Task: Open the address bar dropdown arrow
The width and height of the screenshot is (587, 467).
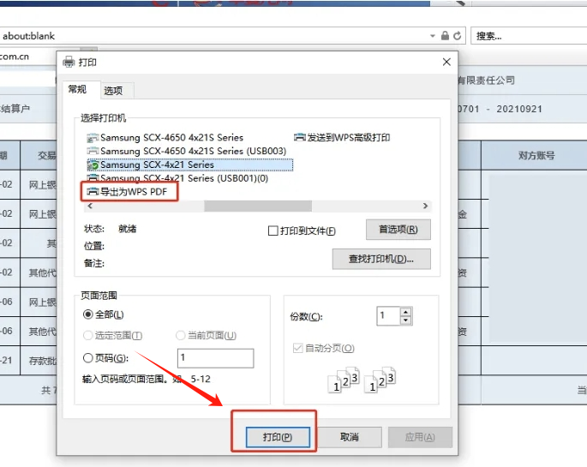Action: pyautogui.click(x=433, y=36)
